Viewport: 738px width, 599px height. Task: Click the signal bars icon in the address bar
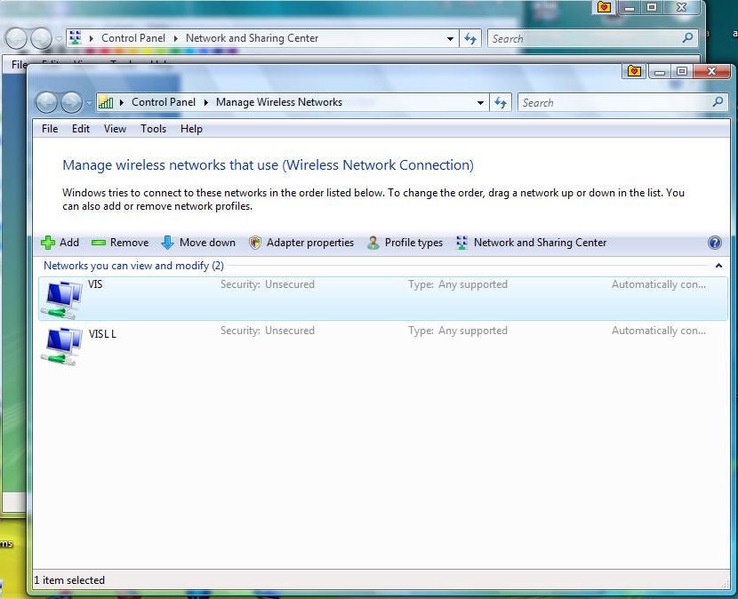tap(106, 102)
